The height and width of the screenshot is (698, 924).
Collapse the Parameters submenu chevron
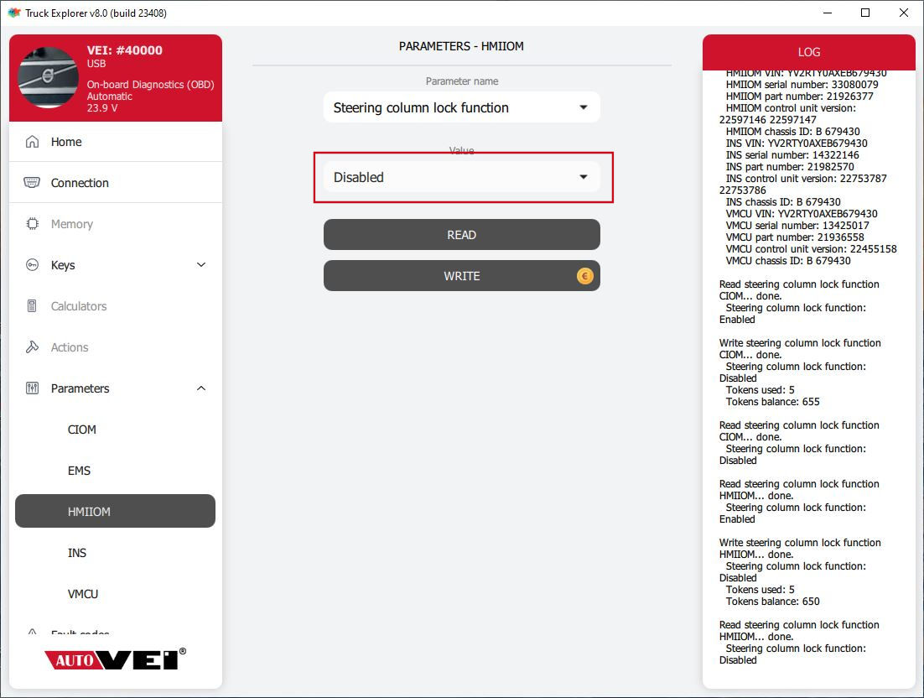point(201,388)
